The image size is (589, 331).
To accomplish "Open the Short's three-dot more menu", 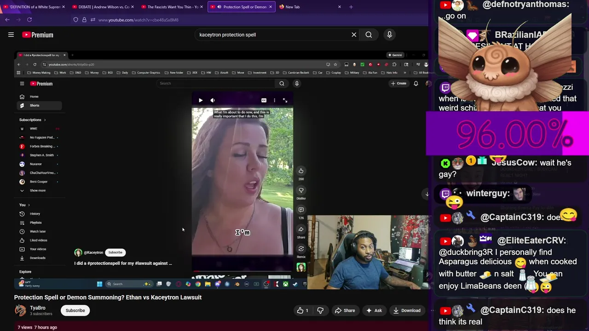I will (274, 100).
